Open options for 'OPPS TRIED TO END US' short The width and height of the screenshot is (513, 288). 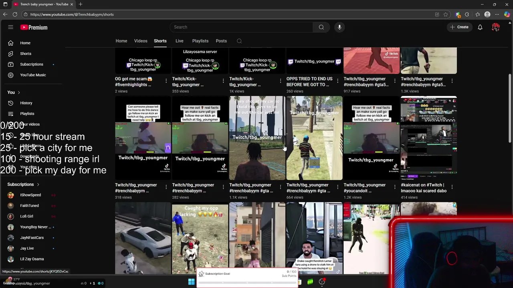[x=337, y=81]
